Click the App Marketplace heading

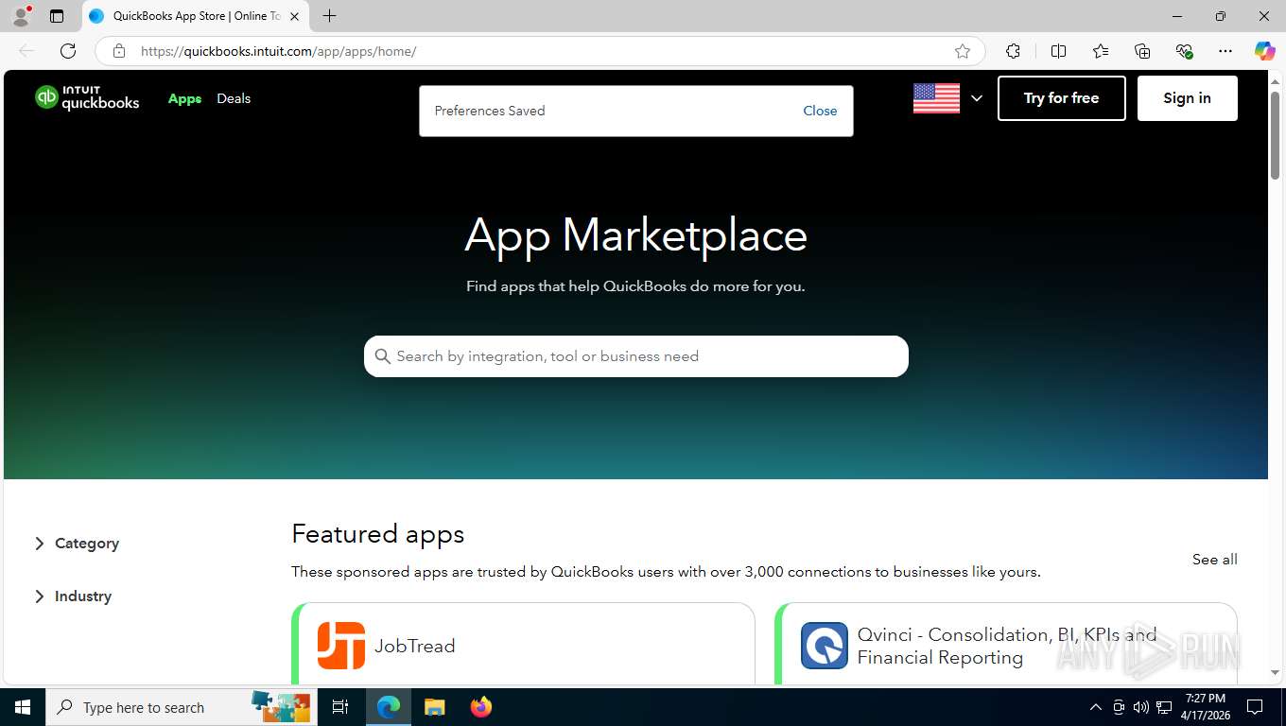(x=635, y=235)
